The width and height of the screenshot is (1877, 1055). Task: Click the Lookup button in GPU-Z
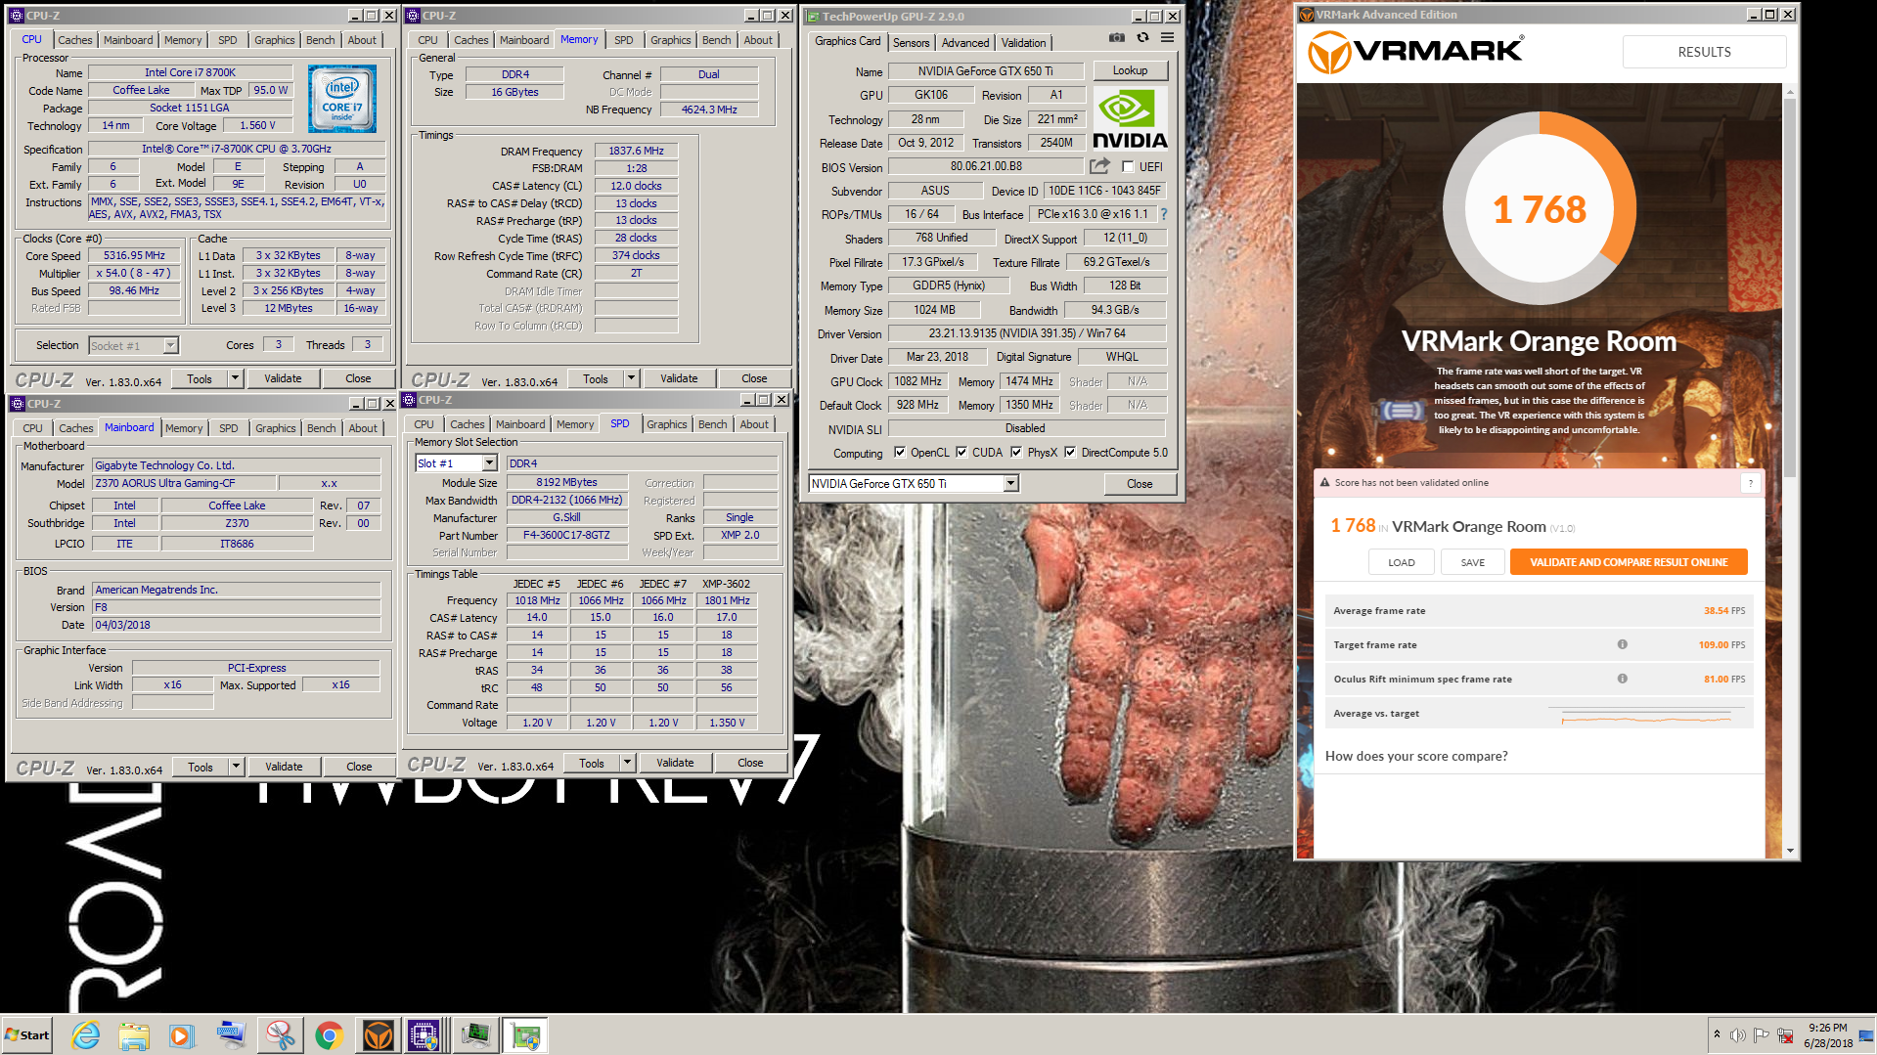pos(1130,70)
